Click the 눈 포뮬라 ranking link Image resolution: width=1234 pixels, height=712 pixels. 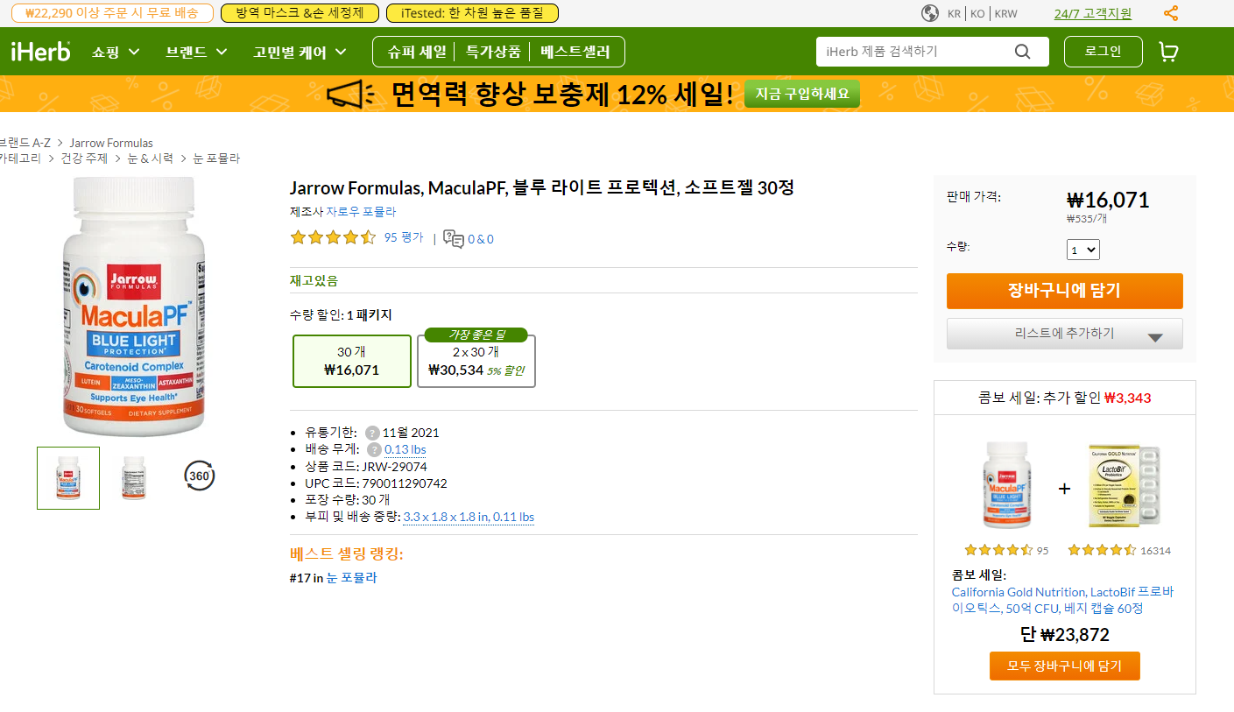[351, 578]
